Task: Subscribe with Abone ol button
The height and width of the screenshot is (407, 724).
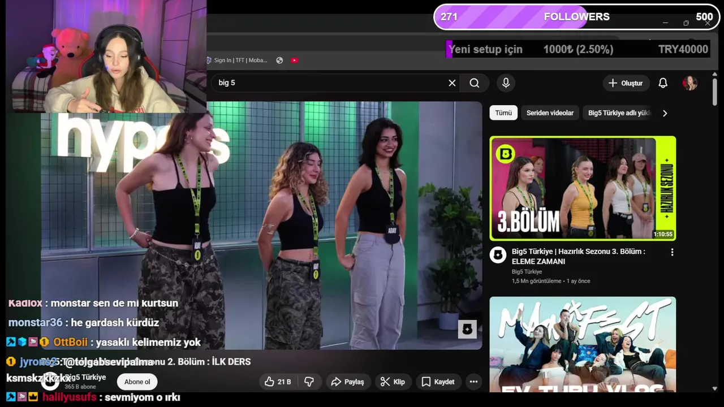Action: [x=137, y=382]
